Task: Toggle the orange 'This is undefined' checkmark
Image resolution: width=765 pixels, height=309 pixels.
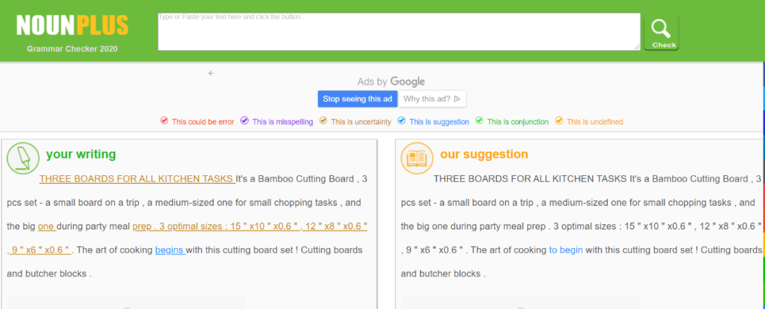Action: 559,121
